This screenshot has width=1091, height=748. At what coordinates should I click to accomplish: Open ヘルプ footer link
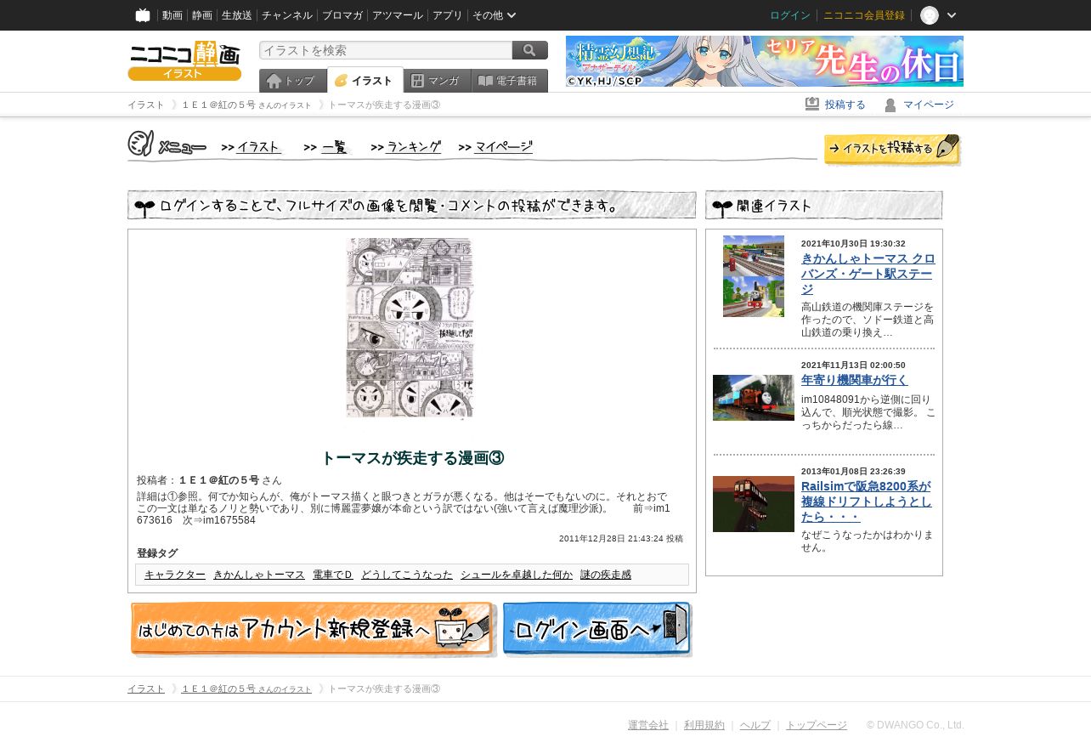[755, 725]
